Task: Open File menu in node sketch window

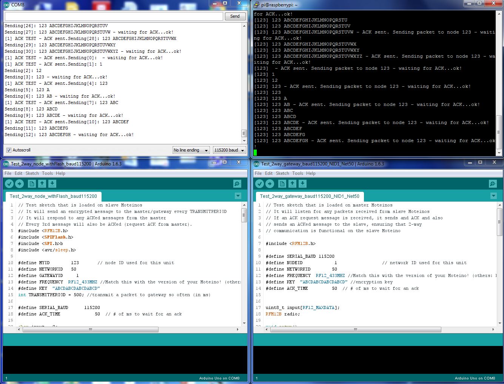Action: [x=8, y=173]
